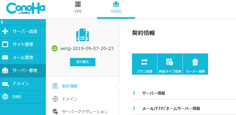Click the 切り替え button

coord(83,62)
